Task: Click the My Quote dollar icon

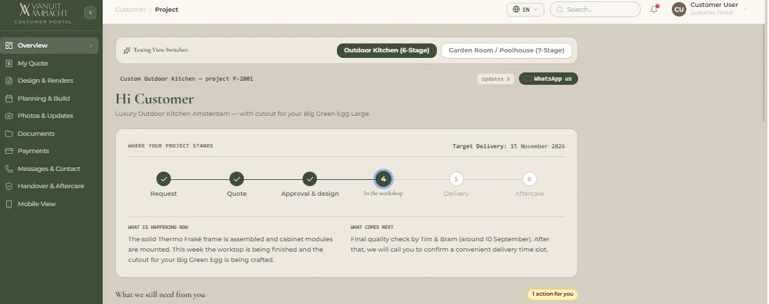Action: pos(9,63)
